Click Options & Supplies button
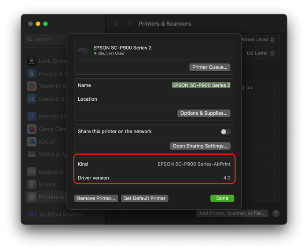 (x=204, y=113)
